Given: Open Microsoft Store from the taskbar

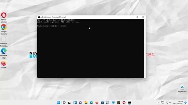Looking at the screenshot, I should tap(102, 102).
